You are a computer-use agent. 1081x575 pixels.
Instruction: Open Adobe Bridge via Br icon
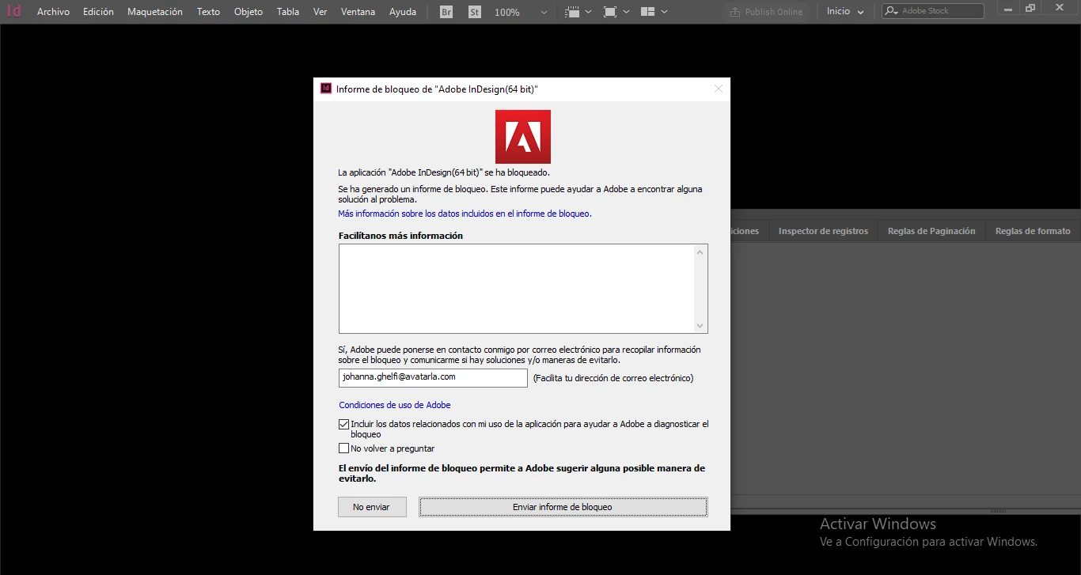pos(446,12)
